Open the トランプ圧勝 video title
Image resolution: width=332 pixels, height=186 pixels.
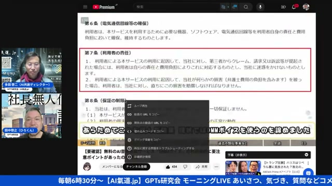[284, 165]
